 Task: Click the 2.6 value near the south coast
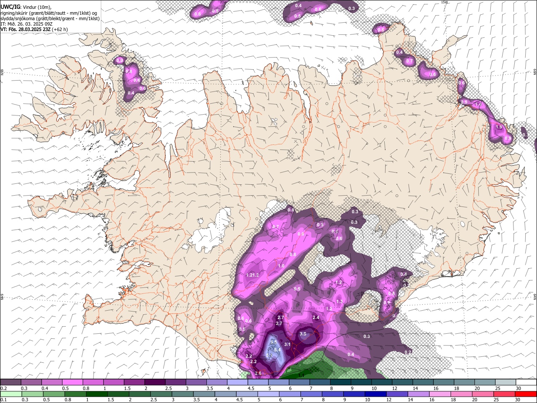tap(258, 373)
